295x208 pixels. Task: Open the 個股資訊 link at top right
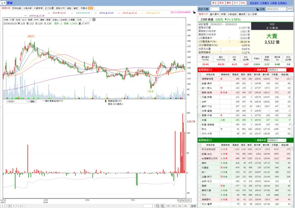pos(254,3)
